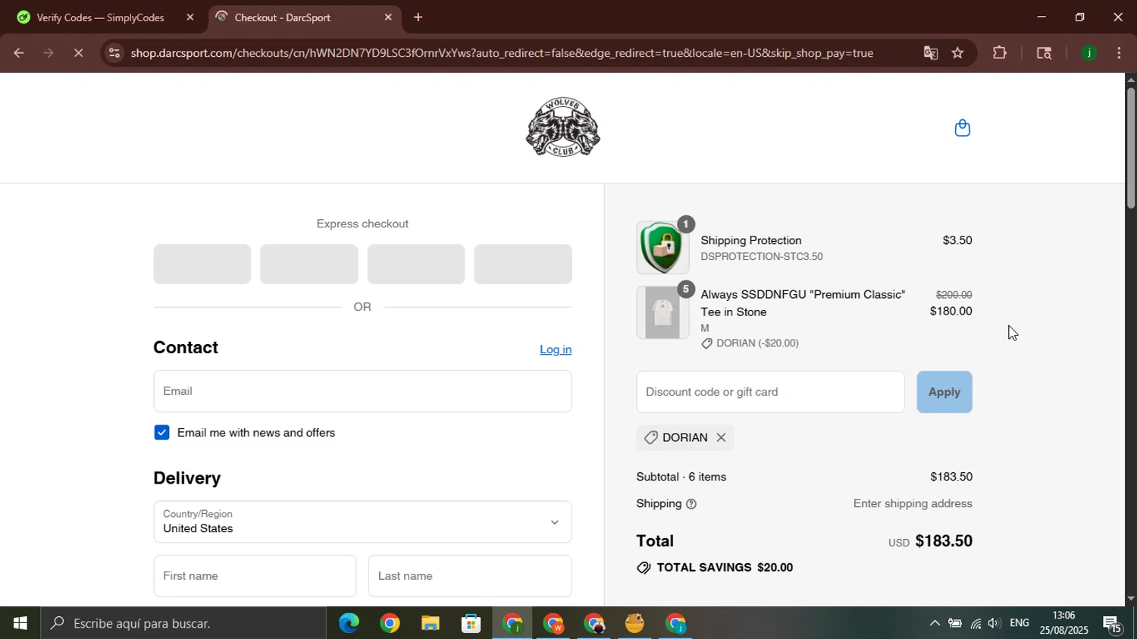Click the page vertical scrollbar
This screenshot has width=1137, height=639.
(x=1131, y=148)
